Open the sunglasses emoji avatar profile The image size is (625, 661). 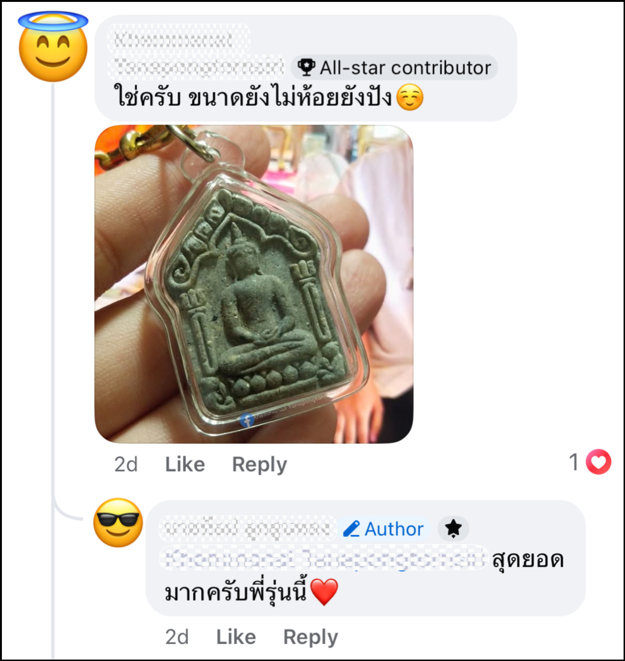118,522
